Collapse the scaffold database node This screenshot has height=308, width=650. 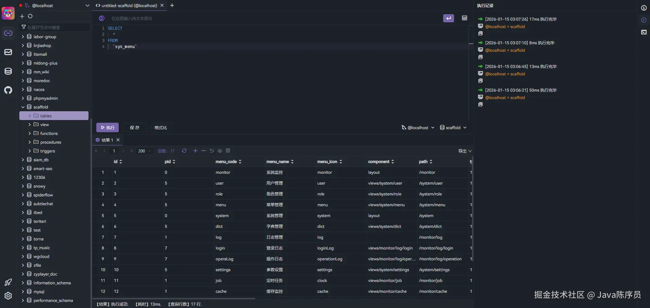[x=23, y=107]
